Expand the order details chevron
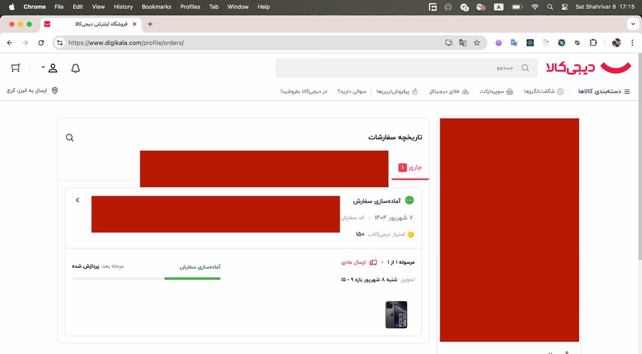The width and height of the screenshot is (642, 354). [77, 200]
